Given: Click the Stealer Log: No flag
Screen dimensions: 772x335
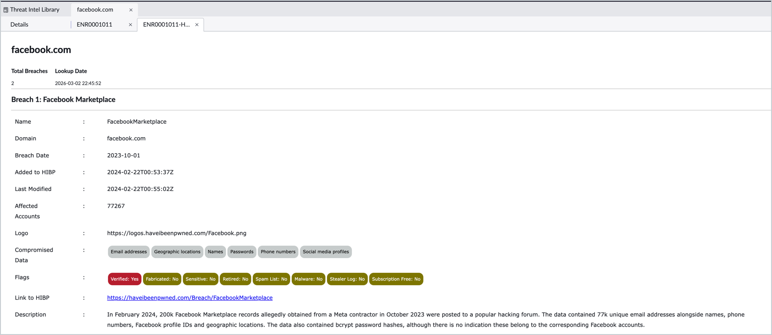Looking at the screenshot, I should (347, 279).
